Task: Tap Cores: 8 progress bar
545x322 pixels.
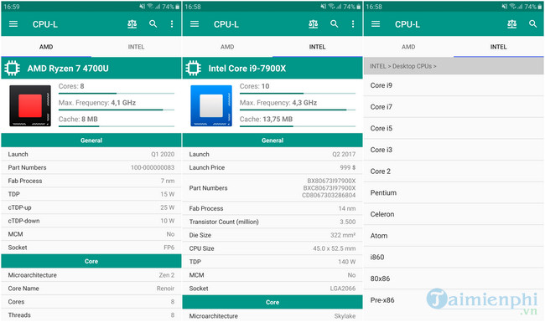Action: (117, 93)
